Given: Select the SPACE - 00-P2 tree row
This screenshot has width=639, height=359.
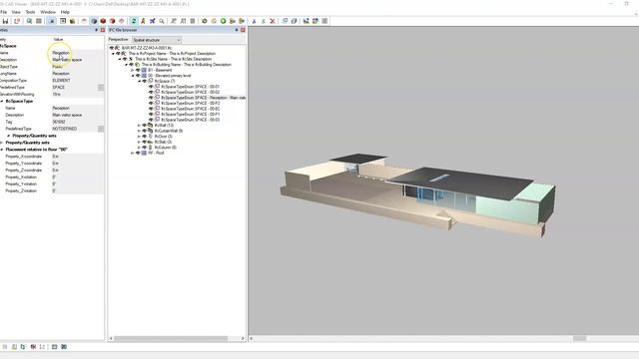Looking at the screenshot, I should point(191,104).
